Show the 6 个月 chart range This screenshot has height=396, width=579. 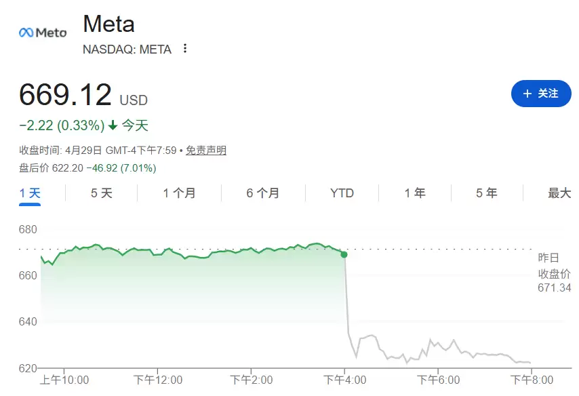click(x=262, y=193)
